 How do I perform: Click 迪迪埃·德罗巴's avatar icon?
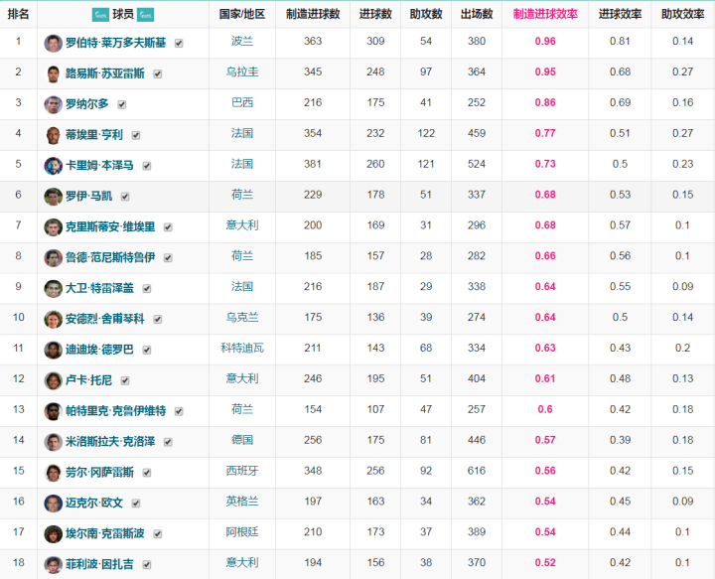click(x=53, y=350)
